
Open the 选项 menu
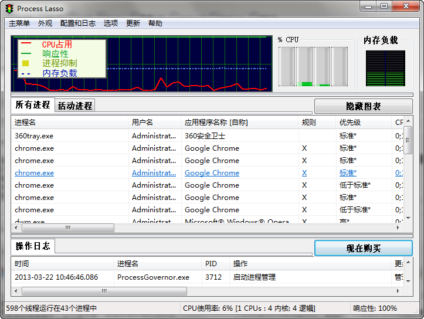(111, 23)
